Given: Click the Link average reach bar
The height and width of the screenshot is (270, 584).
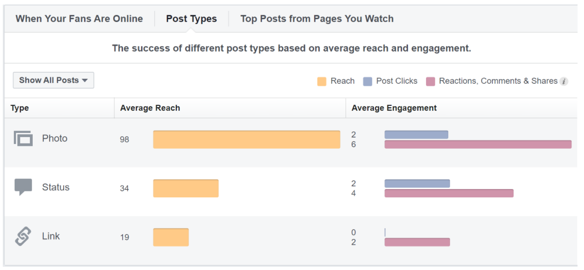Looking at the screenshot, I should coord(171,237).
